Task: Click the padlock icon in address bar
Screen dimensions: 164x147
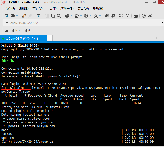Action: 7,23
